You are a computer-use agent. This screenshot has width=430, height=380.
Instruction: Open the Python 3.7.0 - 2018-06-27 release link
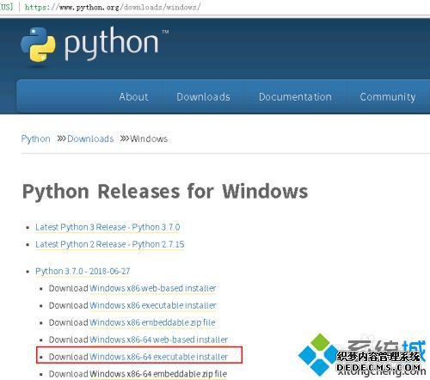[83, 271]
